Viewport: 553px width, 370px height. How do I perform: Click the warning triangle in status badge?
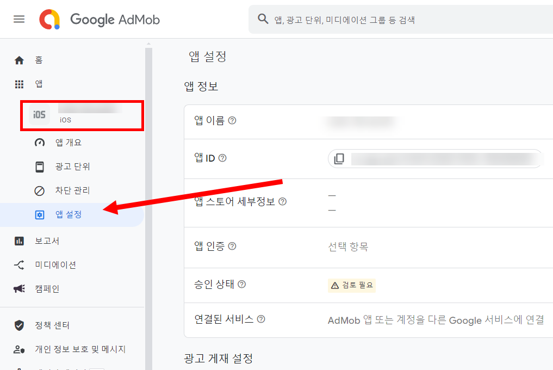click(x=335, y=285)
